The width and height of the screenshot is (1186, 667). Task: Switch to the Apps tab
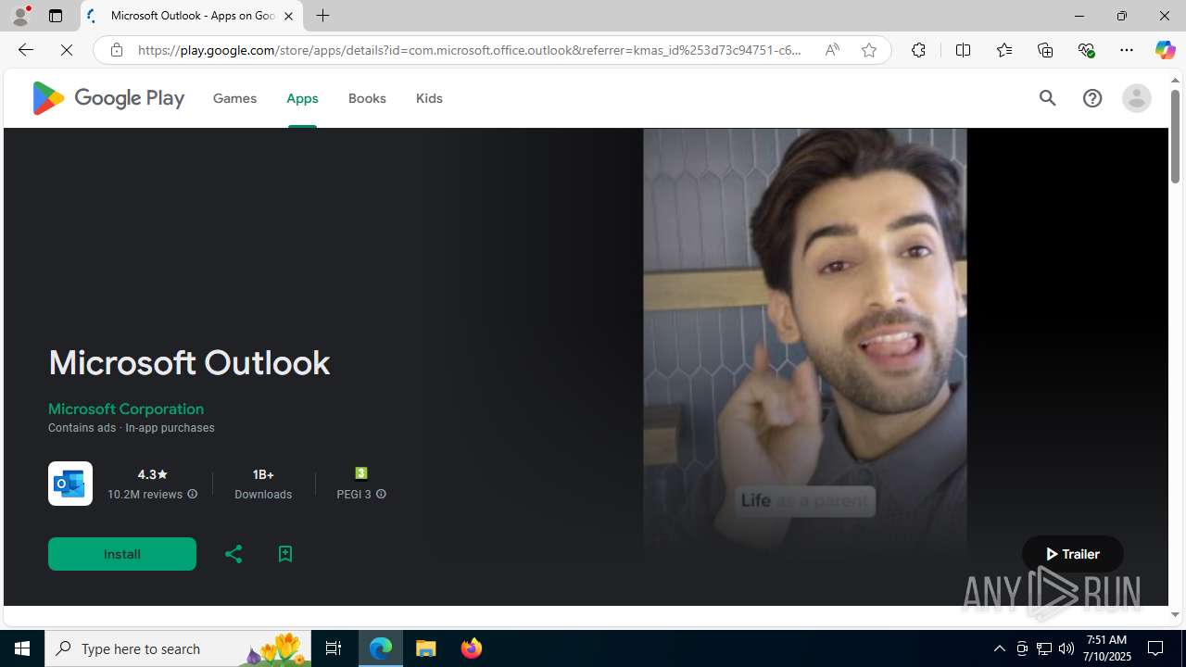[x=302, y=98]
